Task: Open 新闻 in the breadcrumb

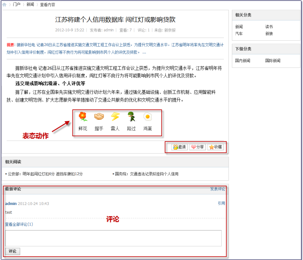Action: (x=30, y=5)
